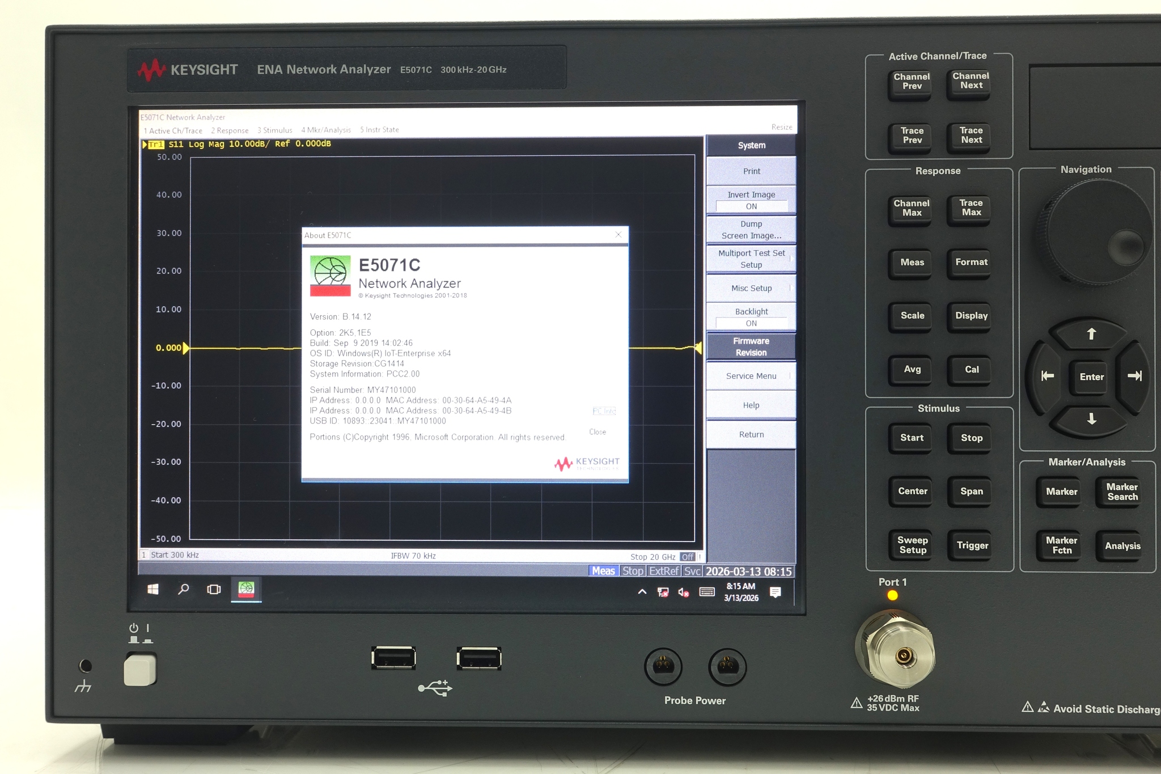
Task: Click the Smith chart logo in About dialog
Action: click(x=330, y=276)
